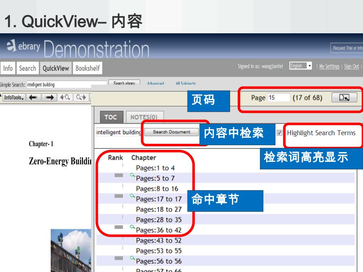Click magnifier icon beside Pages:5 to 7
The height and width of the screenshot is (272, 363).
(133, 175)
